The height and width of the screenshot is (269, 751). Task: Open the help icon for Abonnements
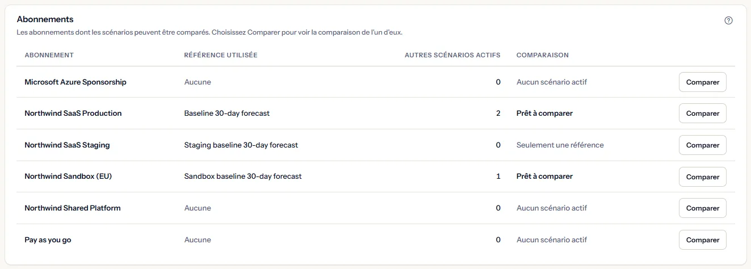click(x=729, y=20)
